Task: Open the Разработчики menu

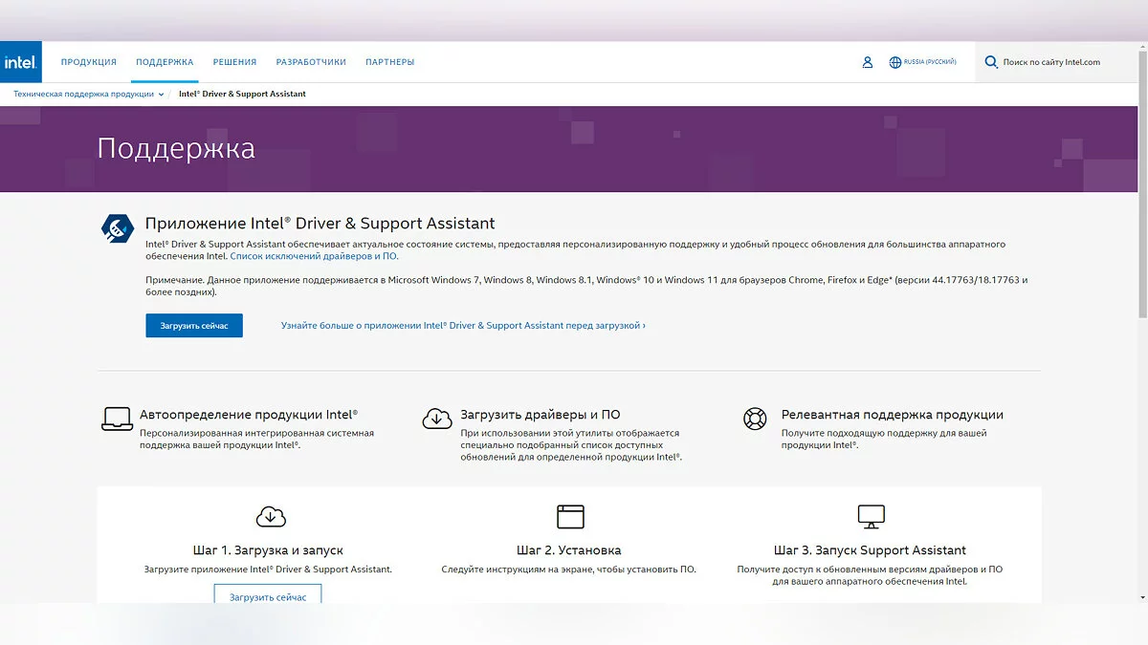Action: (x=311, y=62)
